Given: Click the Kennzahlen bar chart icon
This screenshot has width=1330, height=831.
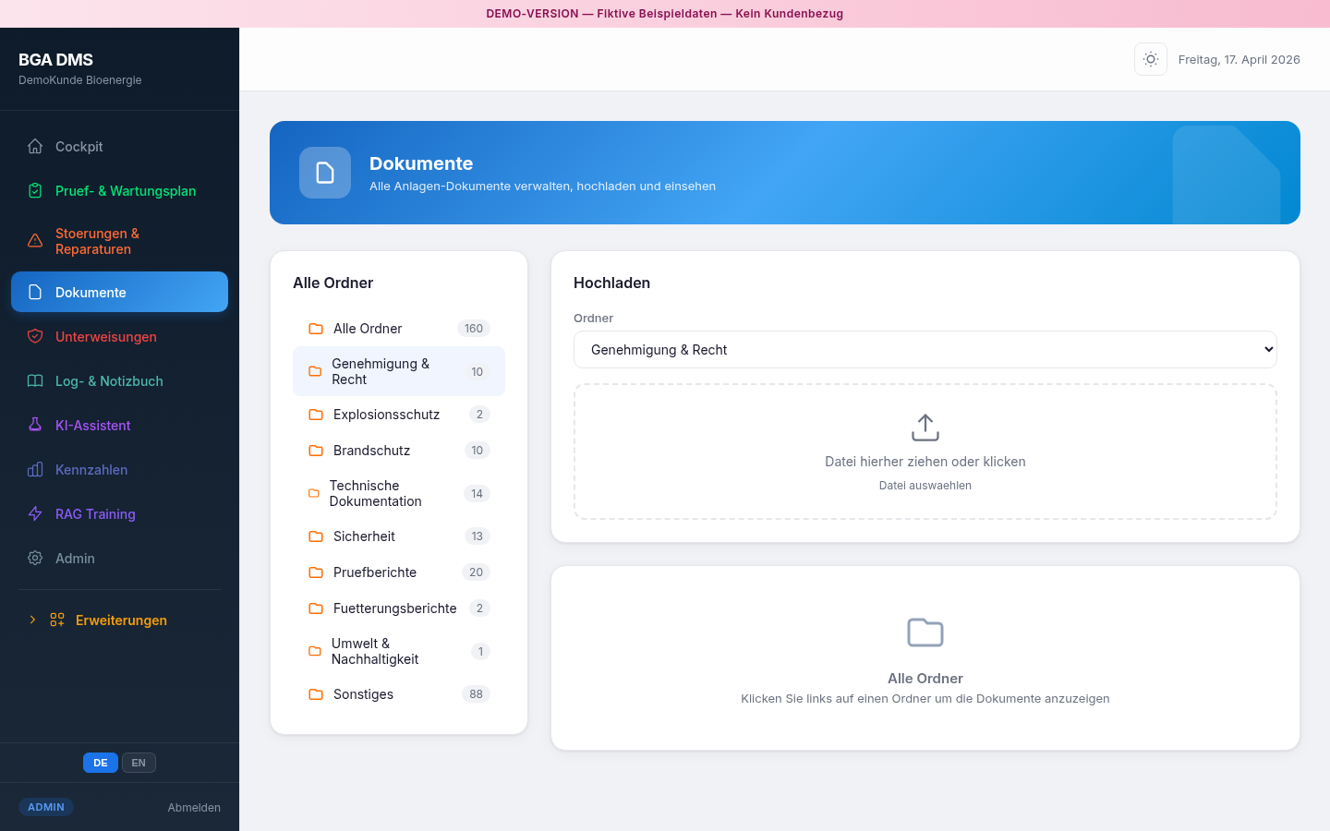Looking at the screenshot, I should (x=35, y=470).
